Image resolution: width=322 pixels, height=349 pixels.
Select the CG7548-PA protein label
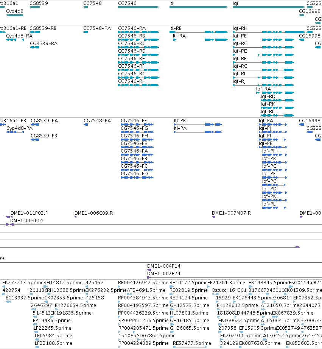pyautogui.click(x=97, y=121)
